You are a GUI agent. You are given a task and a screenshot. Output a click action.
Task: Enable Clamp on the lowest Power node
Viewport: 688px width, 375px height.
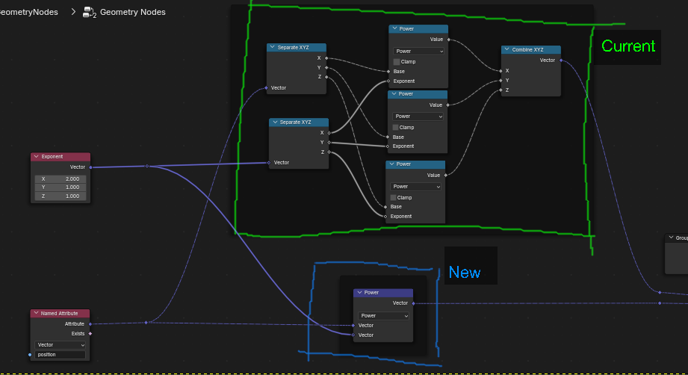click(x=393, y=198)
